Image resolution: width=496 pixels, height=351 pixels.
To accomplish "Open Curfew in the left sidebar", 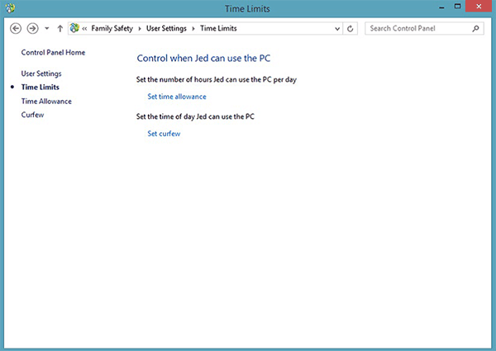I will point(32,115).
